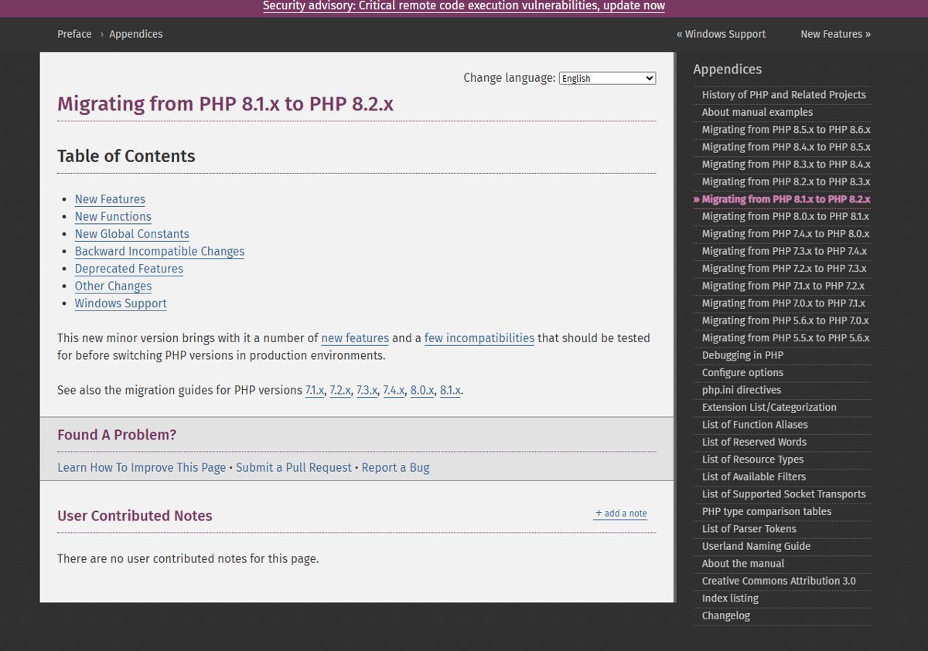Open List of Function Aliases
This screenshot has width=928, height=651.
pos(754,425)
